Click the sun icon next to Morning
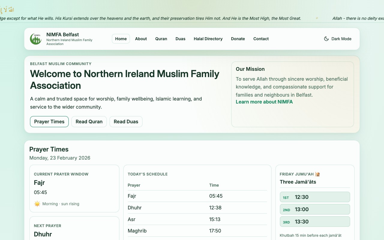Image resolution: width=384 pixels, height=240 pixels. pos(37,204)
